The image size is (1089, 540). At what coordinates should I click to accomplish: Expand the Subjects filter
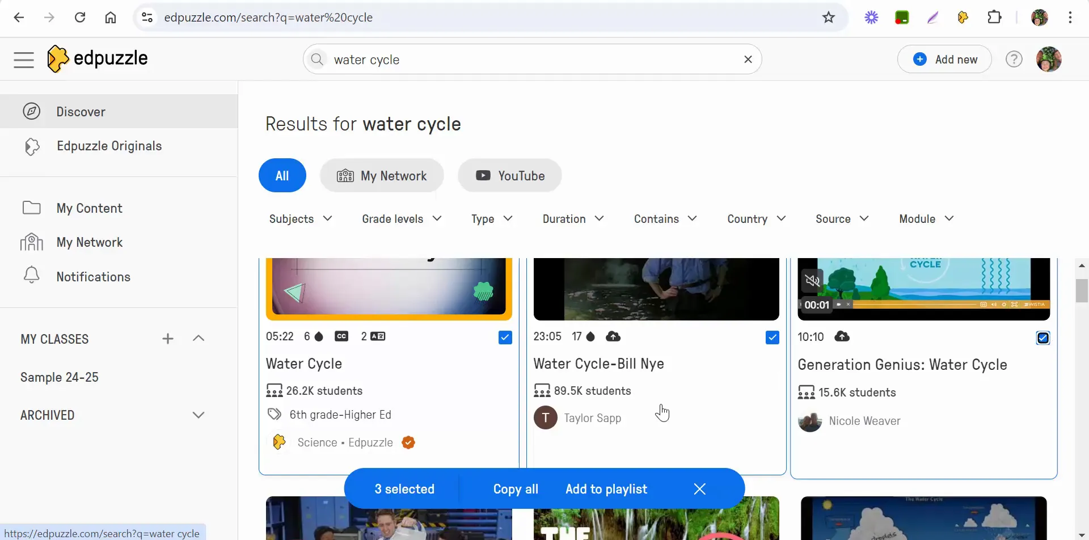[x=301, y=219]
